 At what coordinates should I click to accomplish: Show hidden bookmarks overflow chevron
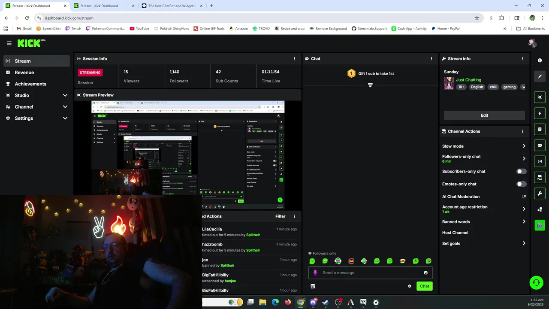pyautogui.click(x=505, y=29)
